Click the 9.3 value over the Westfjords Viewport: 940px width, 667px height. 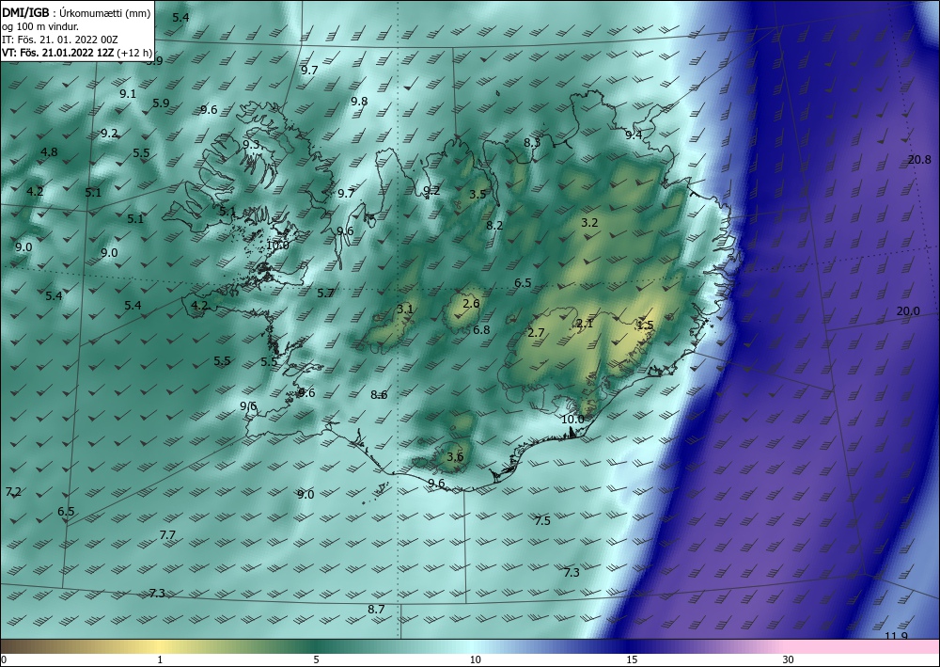(251, 144)
